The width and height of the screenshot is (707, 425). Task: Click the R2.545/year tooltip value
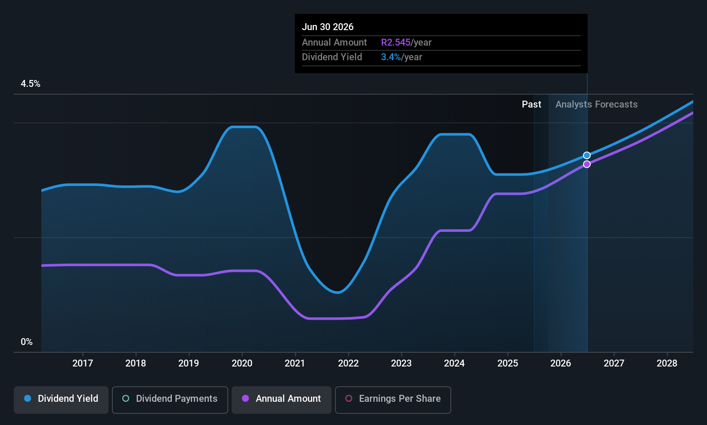tap(406, 43)
